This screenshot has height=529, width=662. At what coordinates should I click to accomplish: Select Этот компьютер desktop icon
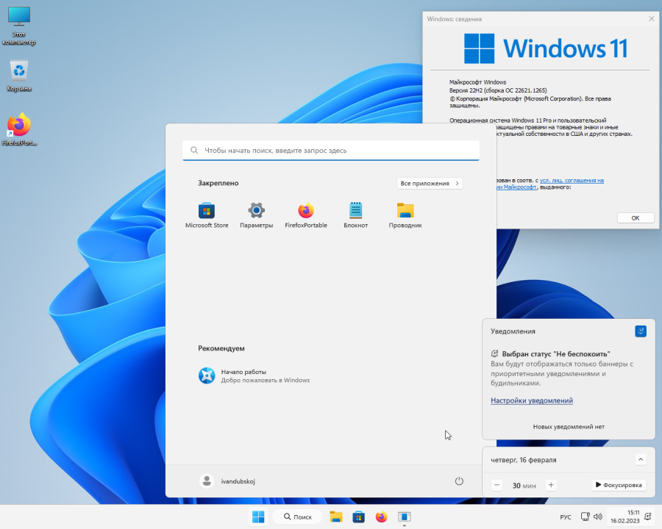[19, 25]
